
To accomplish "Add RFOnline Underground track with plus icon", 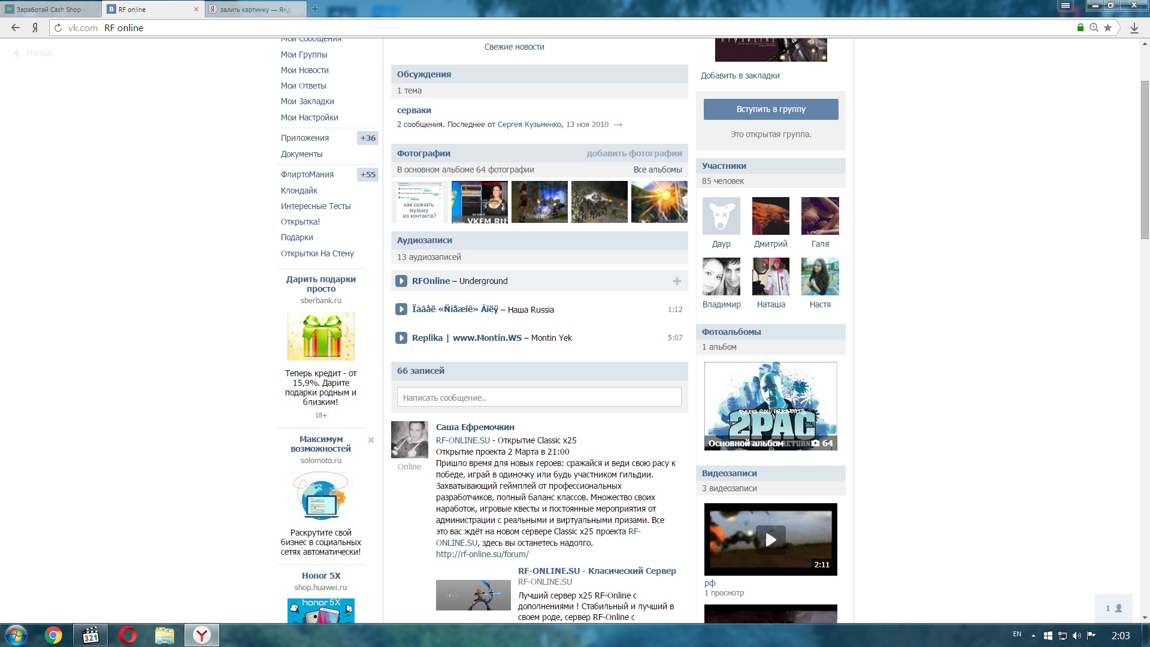I will tap(677, 281).
